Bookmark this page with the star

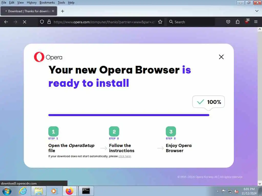160,22
